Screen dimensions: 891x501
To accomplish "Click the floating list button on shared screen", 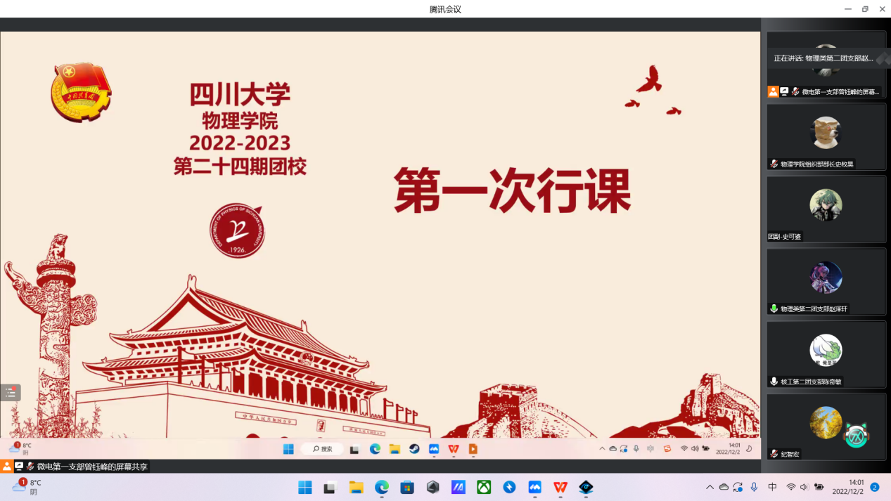I will (x=11, y=393).
